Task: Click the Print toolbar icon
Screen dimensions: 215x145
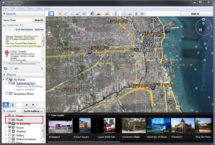Action: [130, 14]
